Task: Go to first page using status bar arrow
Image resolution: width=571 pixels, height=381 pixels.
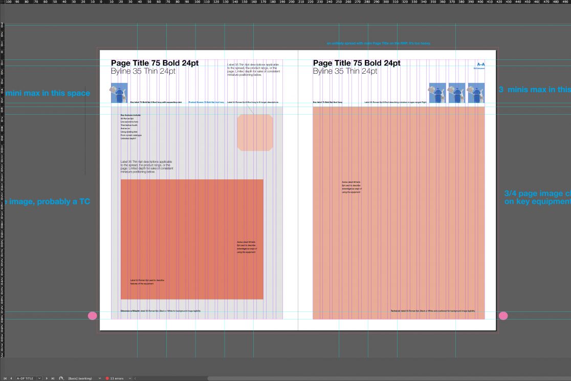Action: coord(5,378)
